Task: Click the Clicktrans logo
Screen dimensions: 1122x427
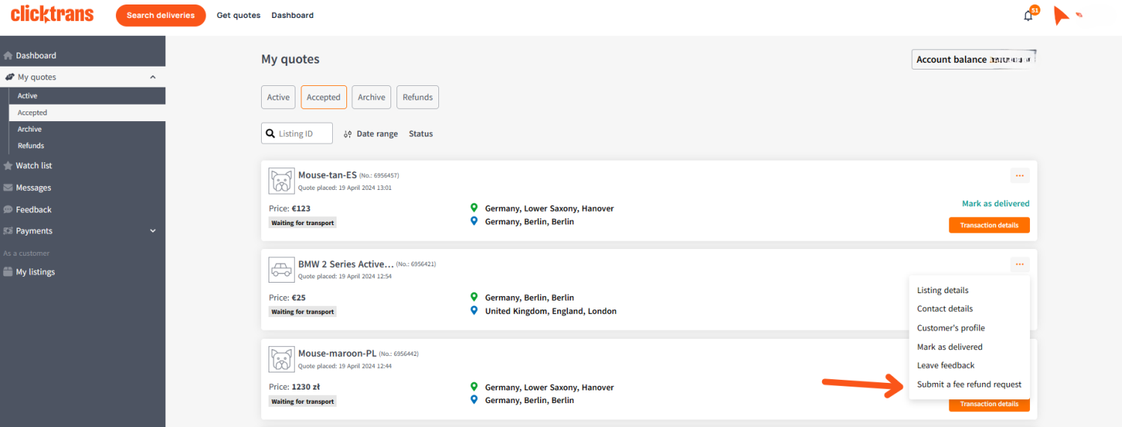Action: (52, 14)
